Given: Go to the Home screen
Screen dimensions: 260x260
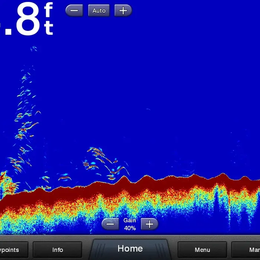Looking at the screenshot, I should click(130, 249).
